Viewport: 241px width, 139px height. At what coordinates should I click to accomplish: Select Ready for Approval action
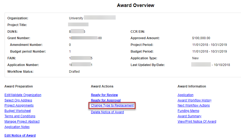coord(106,100)
